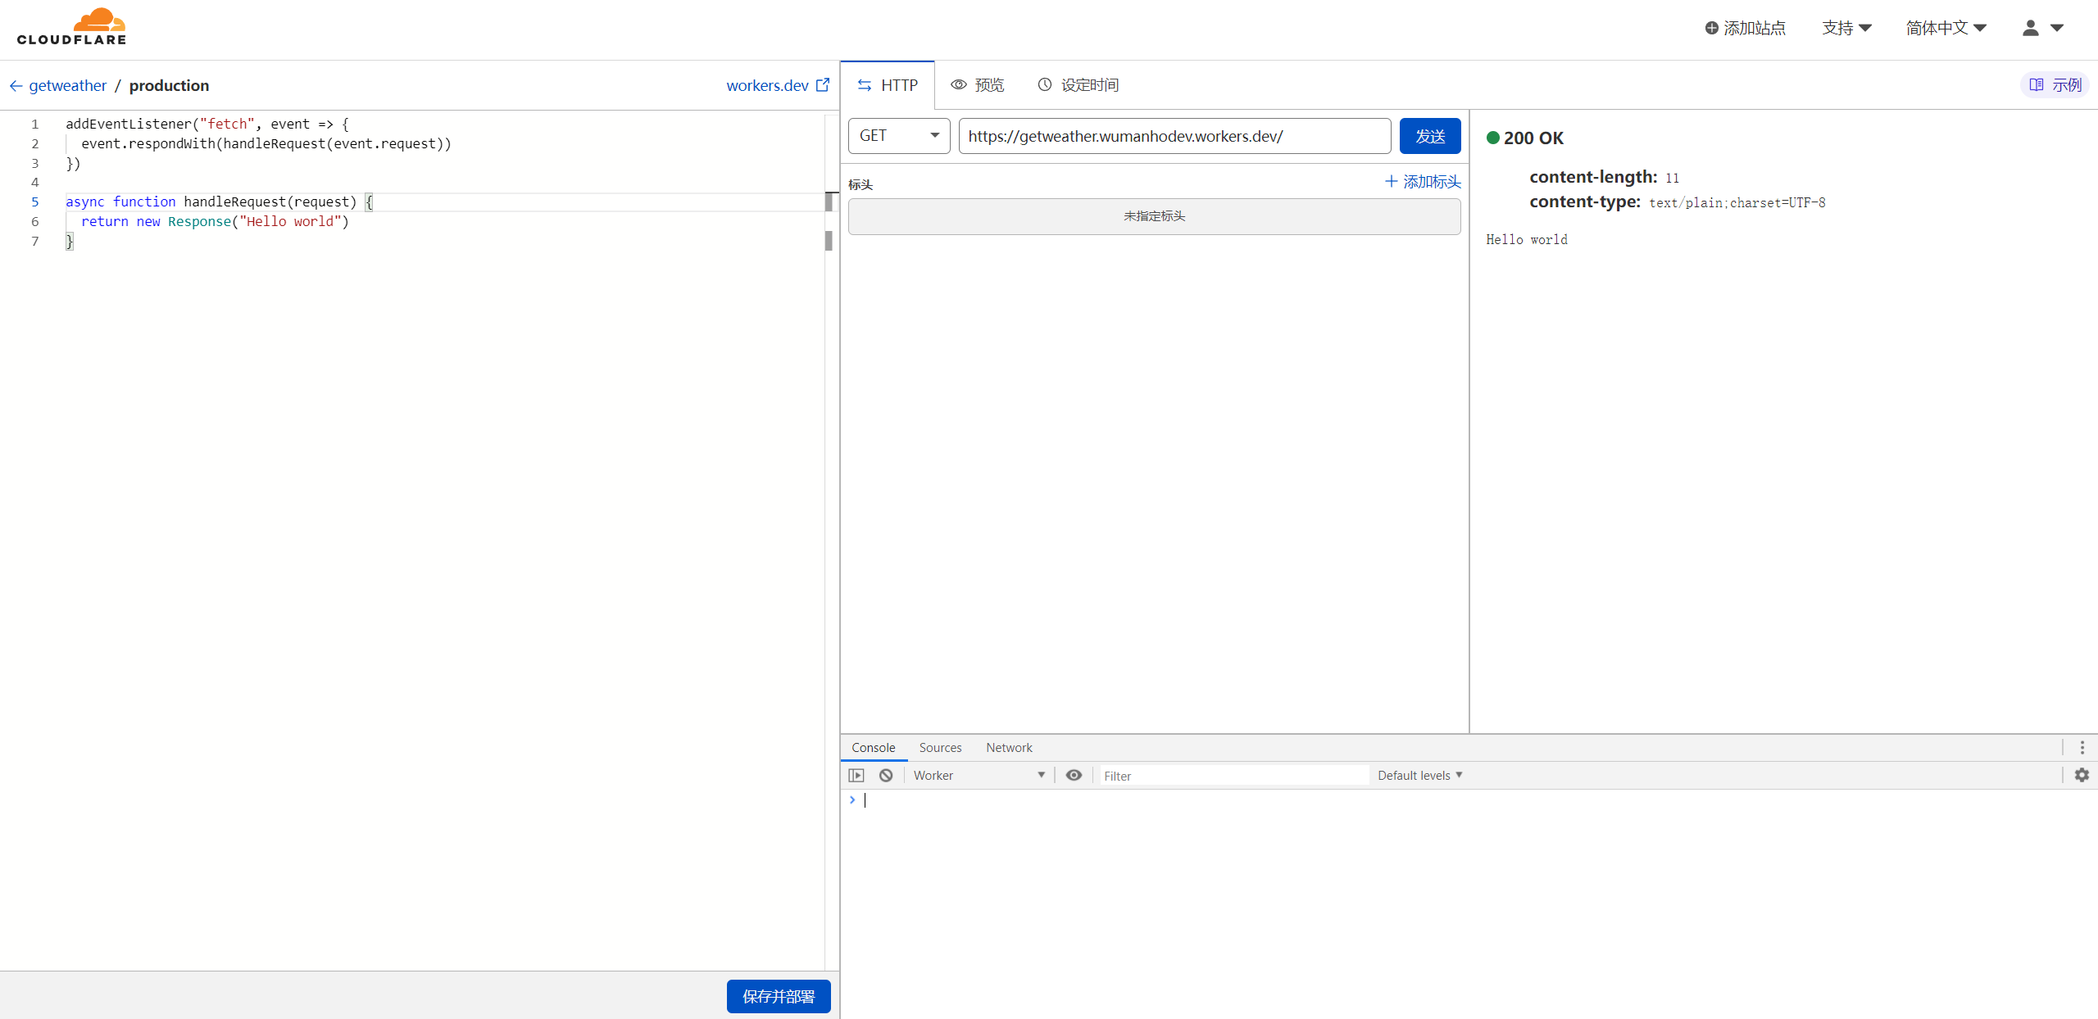Image resolution: width=2098 pixels, height=1019 pixels.
Task: Open the console overflow three-dot menu
Action: 2082,747
